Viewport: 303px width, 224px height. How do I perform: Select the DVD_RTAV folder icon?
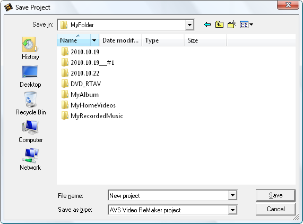(x=65, y=84)
